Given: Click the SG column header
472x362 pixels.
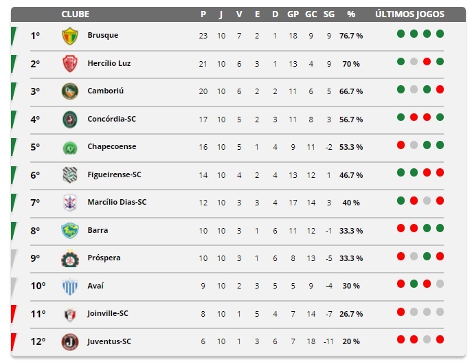Looking at the screenshot, I should [x=328, y=14].
